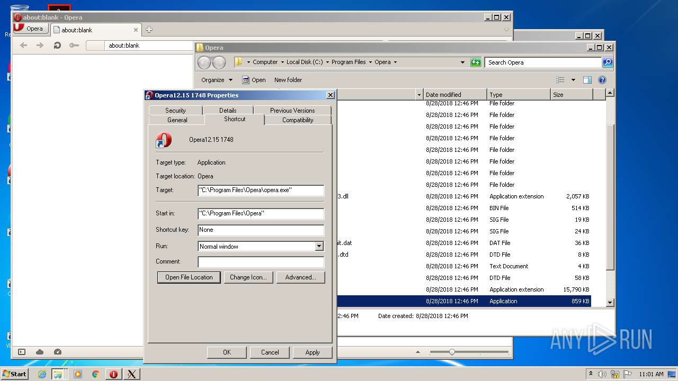Screen dimensions: 678x381
Task: Click the Comment field
Action: (x=261, y=262)
